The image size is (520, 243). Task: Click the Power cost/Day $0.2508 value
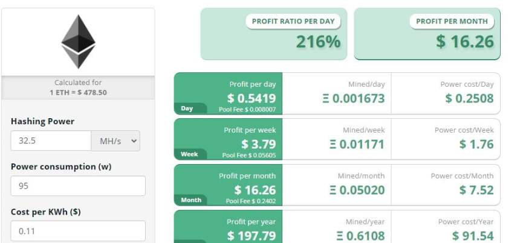point(469,98)
